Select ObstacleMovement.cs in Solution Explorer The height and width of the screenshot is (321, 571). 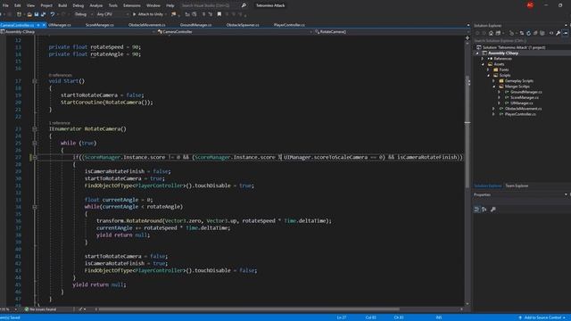pos(524,109)
